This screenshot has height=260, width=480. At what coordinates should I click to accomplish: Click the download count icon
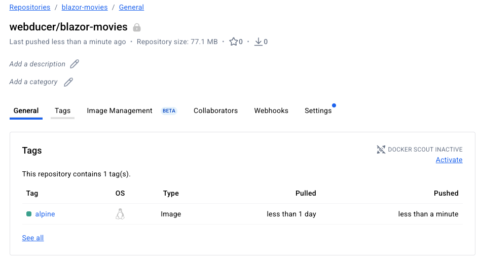(259, 42)
